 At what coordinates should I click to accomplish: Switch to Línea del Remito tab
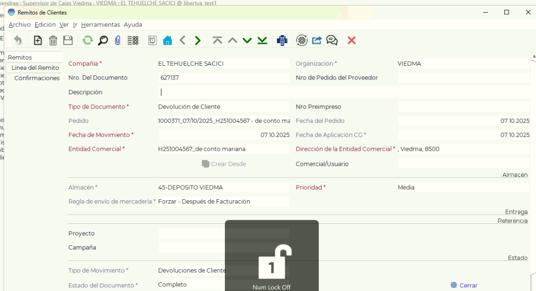coord(35,68)
